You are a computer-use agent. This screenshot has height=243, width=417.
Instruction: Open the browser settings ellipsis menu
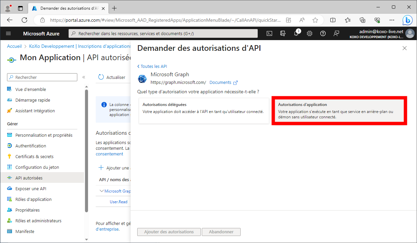pyautogui.click(x=392, y=20)
